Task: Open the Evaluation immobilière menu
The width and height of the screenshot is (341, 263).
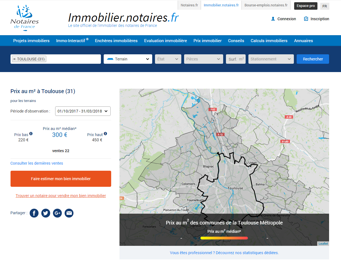Action: (x=166, y=41)
